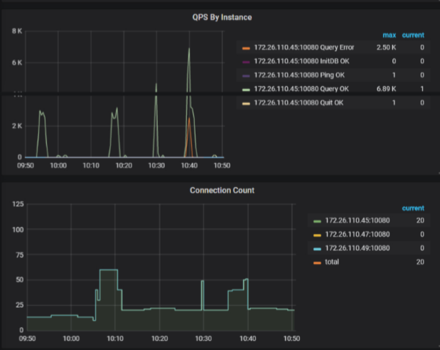Sort QPS legend by current column
The height and width of the screenshot is (350, 440).
(413, 36)
